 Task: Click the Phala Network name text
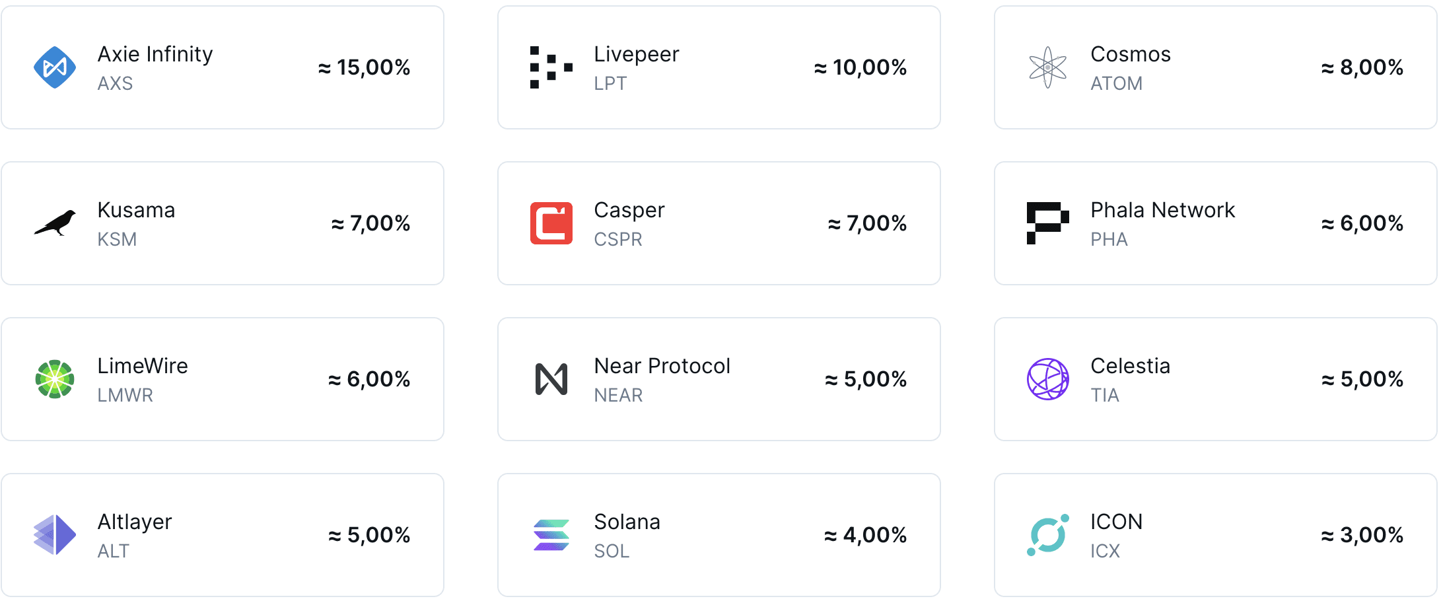[x=1162, y=210]
